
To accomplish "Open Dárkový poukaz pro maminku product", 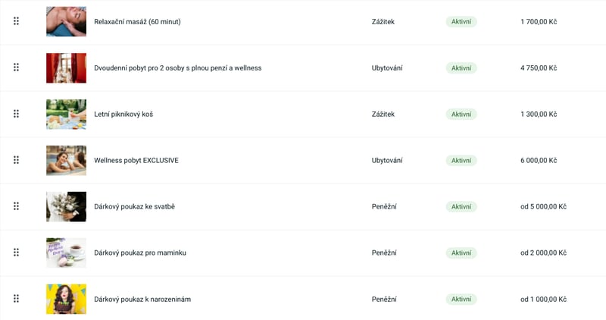I will (x=140, y=253).
